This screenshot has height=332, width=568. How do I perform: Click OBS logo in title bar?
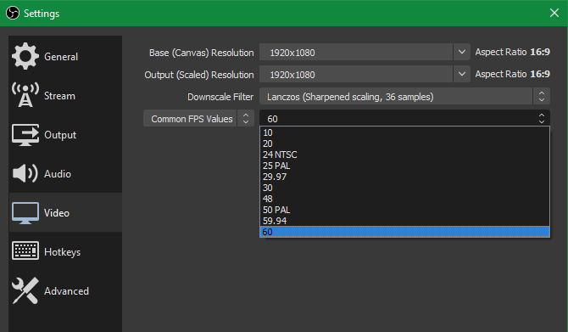click(x=13, y=14)
